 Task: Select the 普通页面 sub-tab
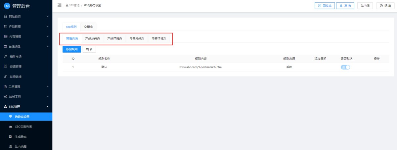(x=72, y=38)
